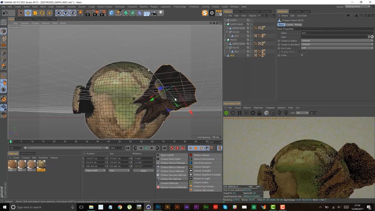Click Octane Glossy Material button

[172, 171]
